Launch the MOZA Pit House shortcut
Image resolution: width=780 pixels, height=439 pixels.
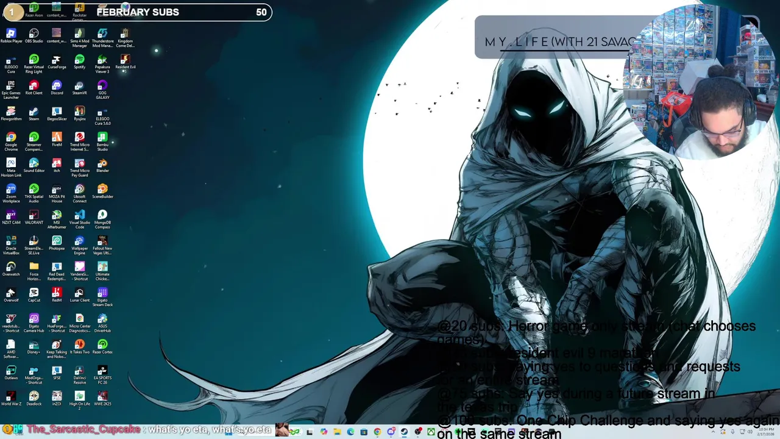point(57,194)
